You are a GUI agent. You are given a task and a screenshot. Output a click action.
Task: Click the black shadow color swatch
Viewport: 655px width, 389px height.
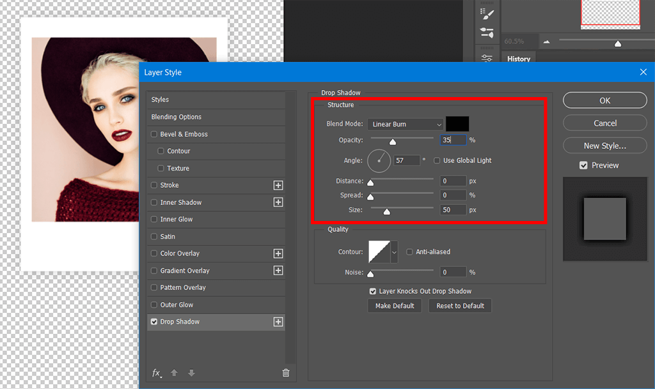pos(457,124)
